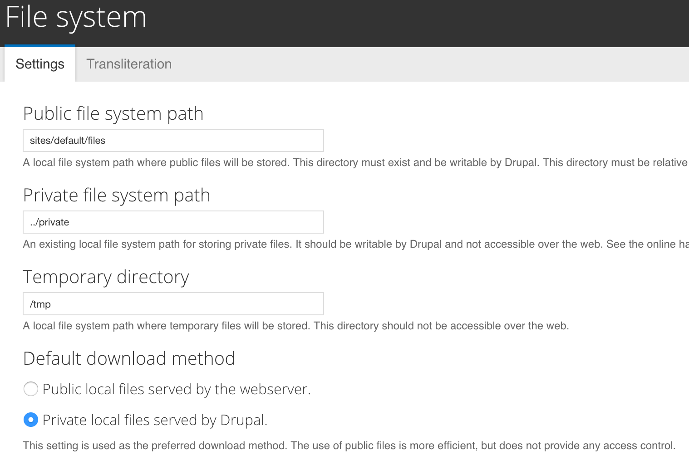Click the Temporary directory input field

tap(173, 304)
